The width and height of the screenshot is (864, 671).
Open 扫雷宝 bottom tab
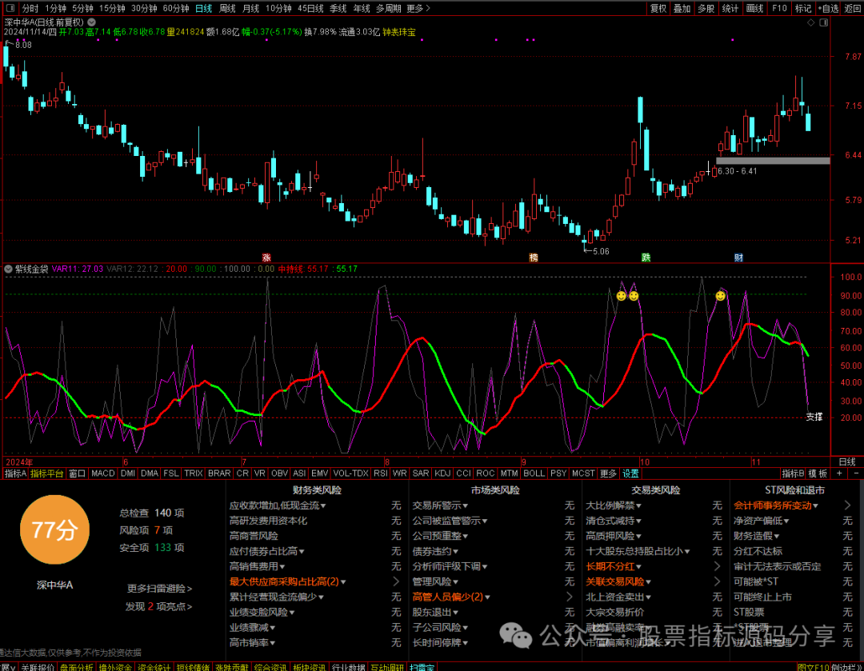click(x=422, y=667)
